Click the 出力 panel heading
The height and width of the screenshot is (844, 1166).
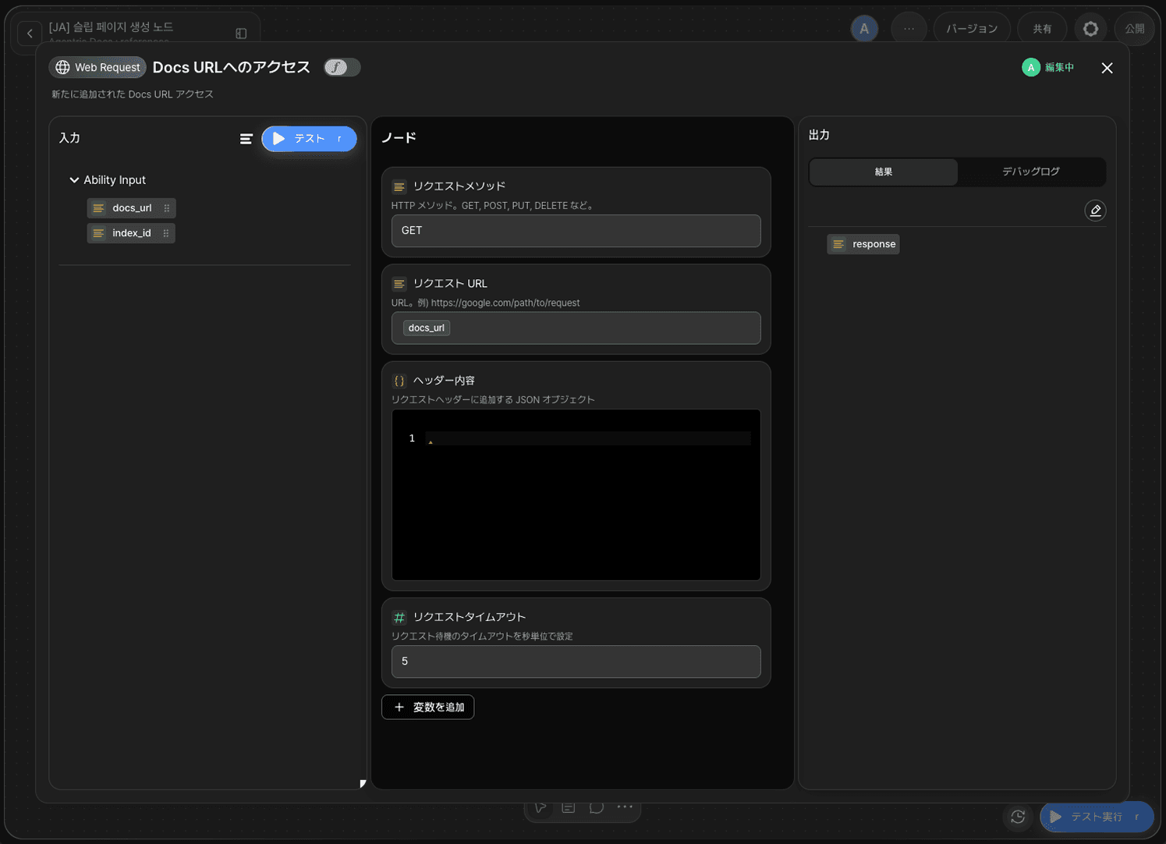click(x=819, y=135)
